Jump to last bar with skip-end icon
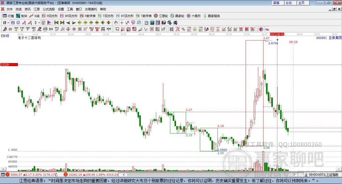The width and height of the screenshot is (342, 184). click(x=62, y=23)
